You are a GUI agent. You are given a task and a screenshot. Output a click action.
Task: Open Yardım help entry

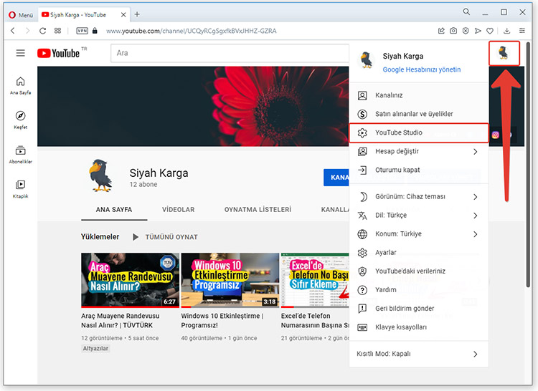click(419, 290)
